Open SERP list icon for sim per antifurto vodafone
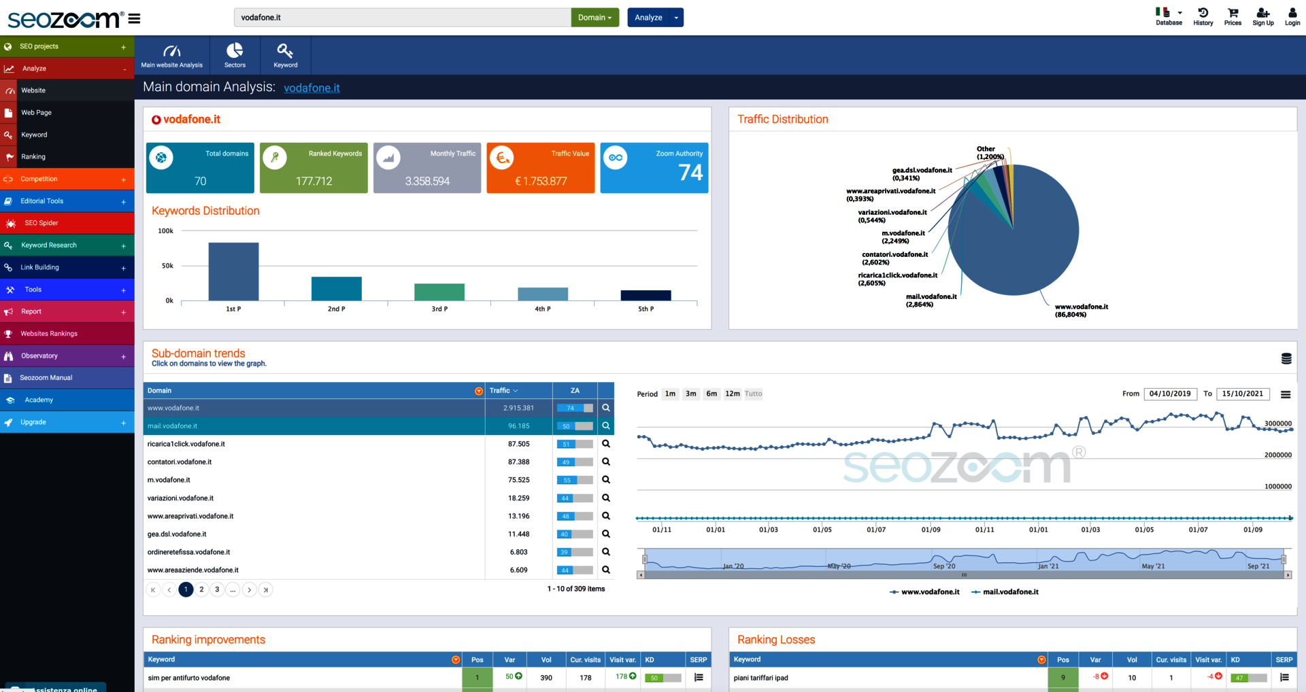This screenshot has height=692, width=1306. (x=699, y=677)
